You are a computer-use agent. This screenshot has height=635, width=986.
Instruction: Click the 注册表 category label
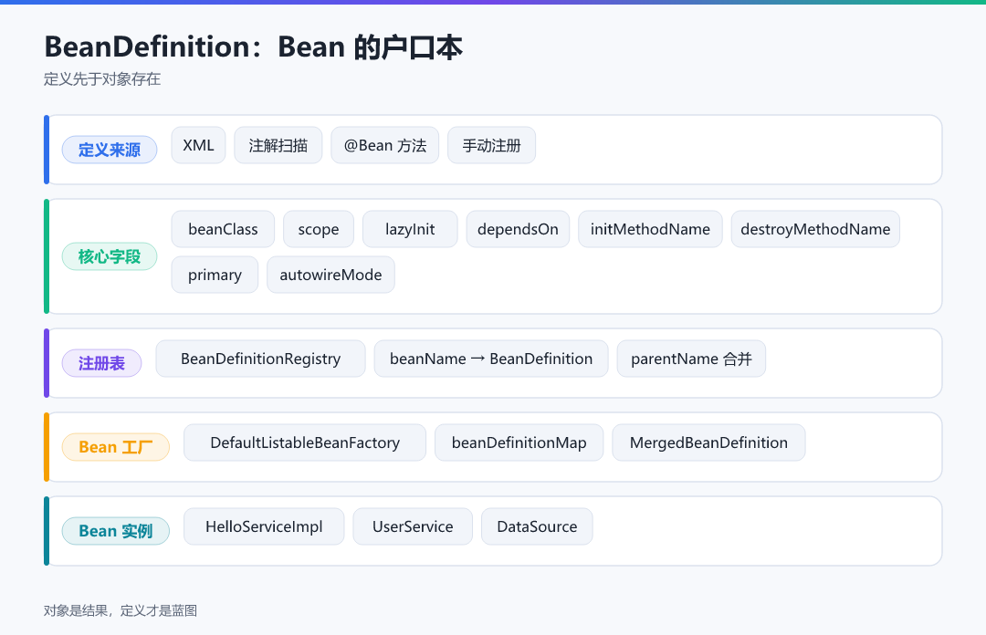[x=102, y=363]
